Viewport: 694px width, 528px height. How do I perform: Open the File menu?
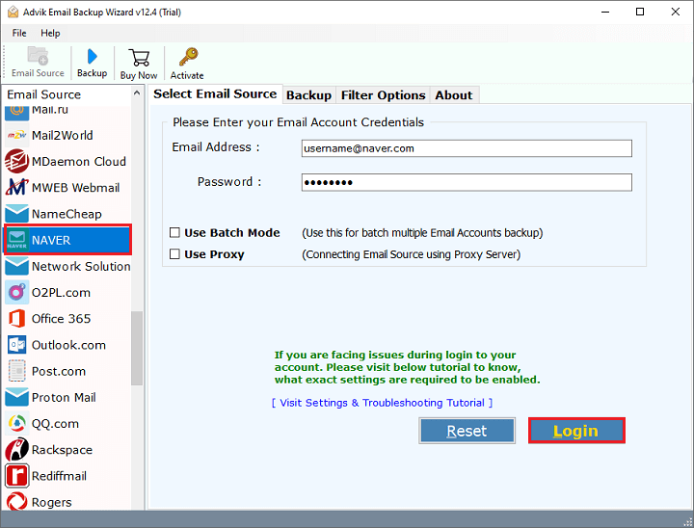point(19,33)
